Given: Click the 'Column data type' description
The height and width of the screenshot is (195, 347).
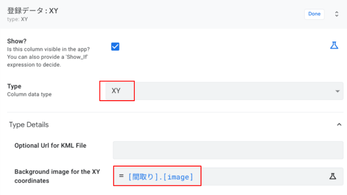Looking at the screenshot, I should [x=29, y=94].
